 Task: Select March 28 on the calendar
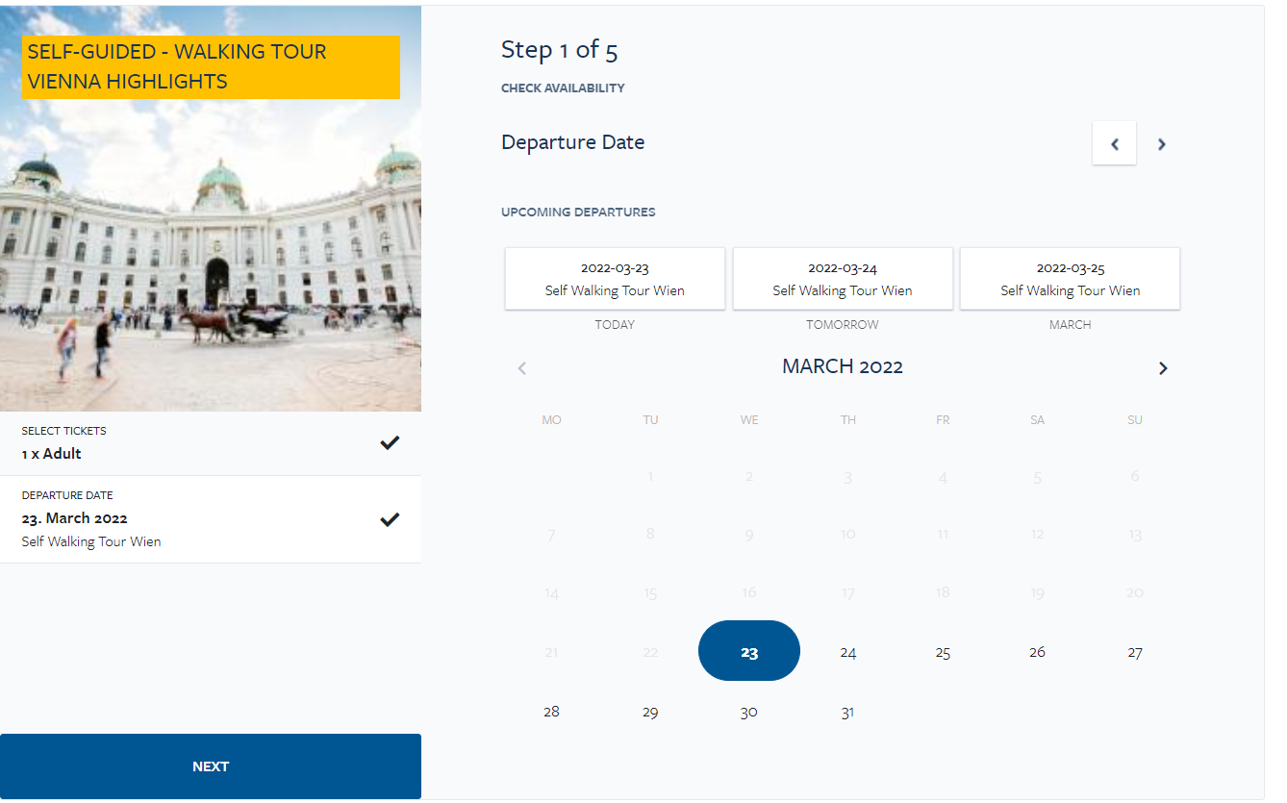(x=551, y=712)
